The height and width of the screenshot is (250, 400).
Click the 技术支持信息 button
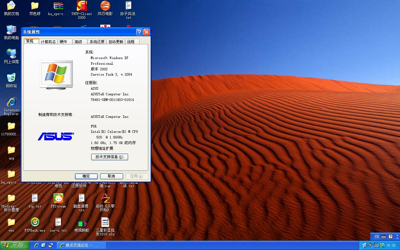[x=110, y=157]
